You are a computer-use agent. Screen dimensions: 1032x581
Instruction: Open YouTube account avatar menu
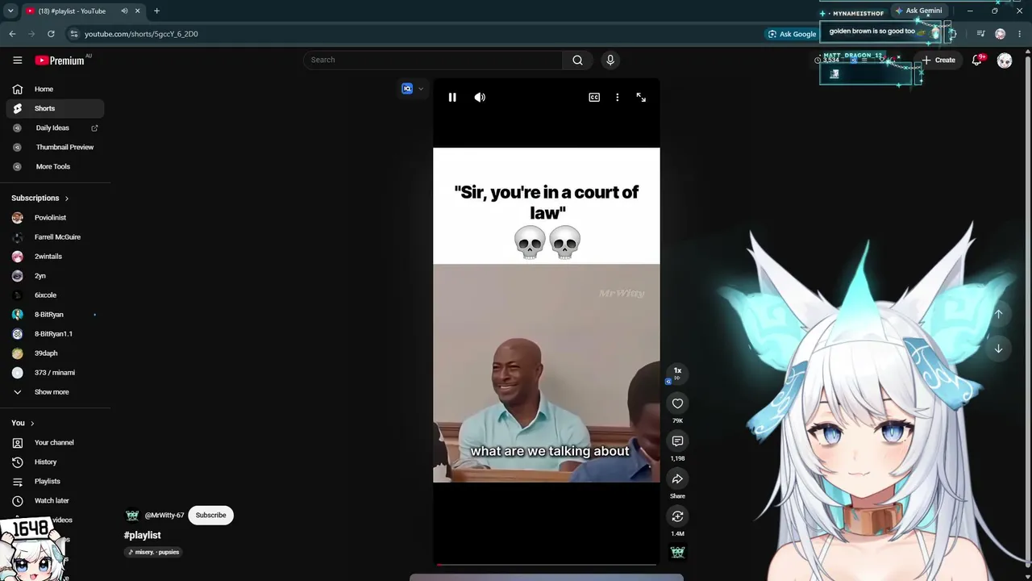coord(1005,61)
